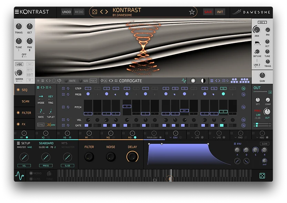This screenshot has height=203, width=287.
Task: Randomize the STEP row dice icon
Action: [x=63, y=89]
